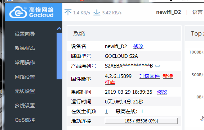Open QoS流控 in the sidebar

point(25,120)
